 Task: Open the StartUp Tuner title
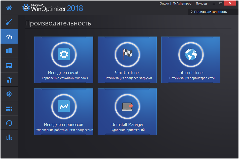pyautogui.click(x=128, y=73)
